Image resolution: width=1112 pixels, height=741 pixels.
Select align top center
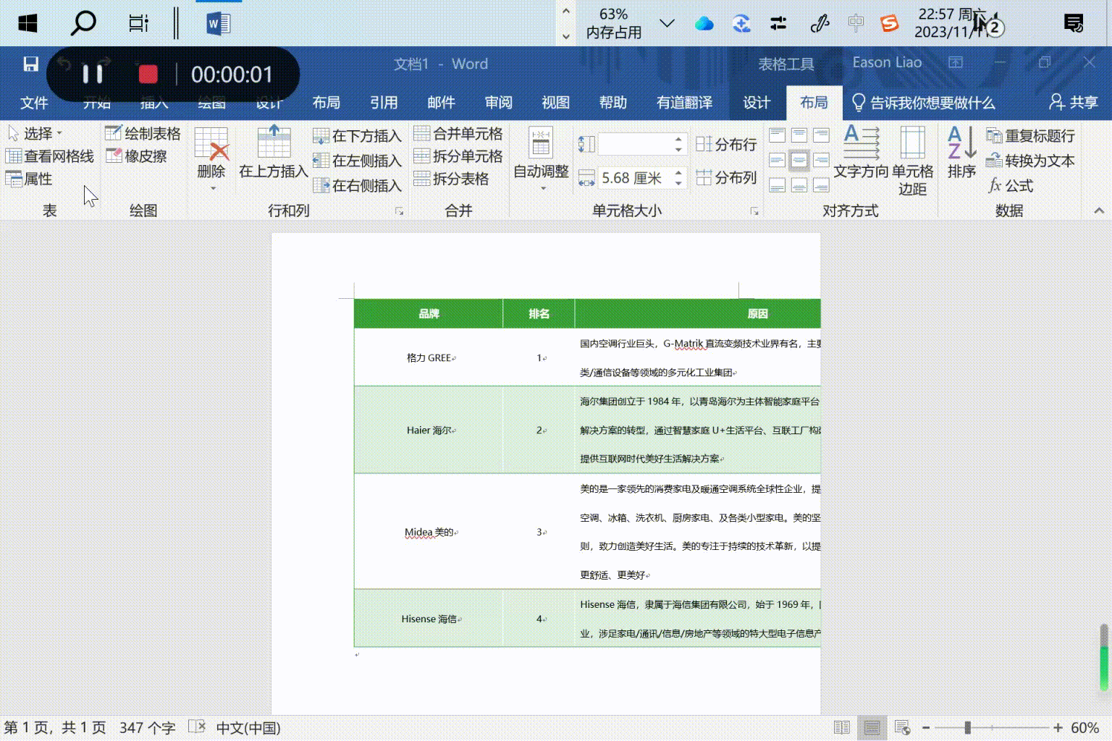point(799,135)
